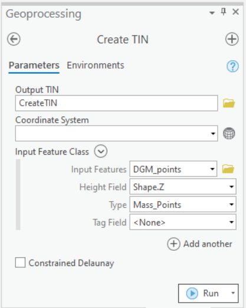Click into the Output TIN text field
This screenshot has height=308, width=246.
(116, 103)
